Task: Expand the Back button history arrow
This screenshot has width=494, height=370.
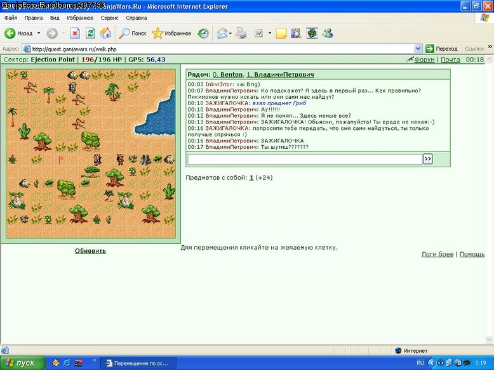Action: tap(39, 33)
